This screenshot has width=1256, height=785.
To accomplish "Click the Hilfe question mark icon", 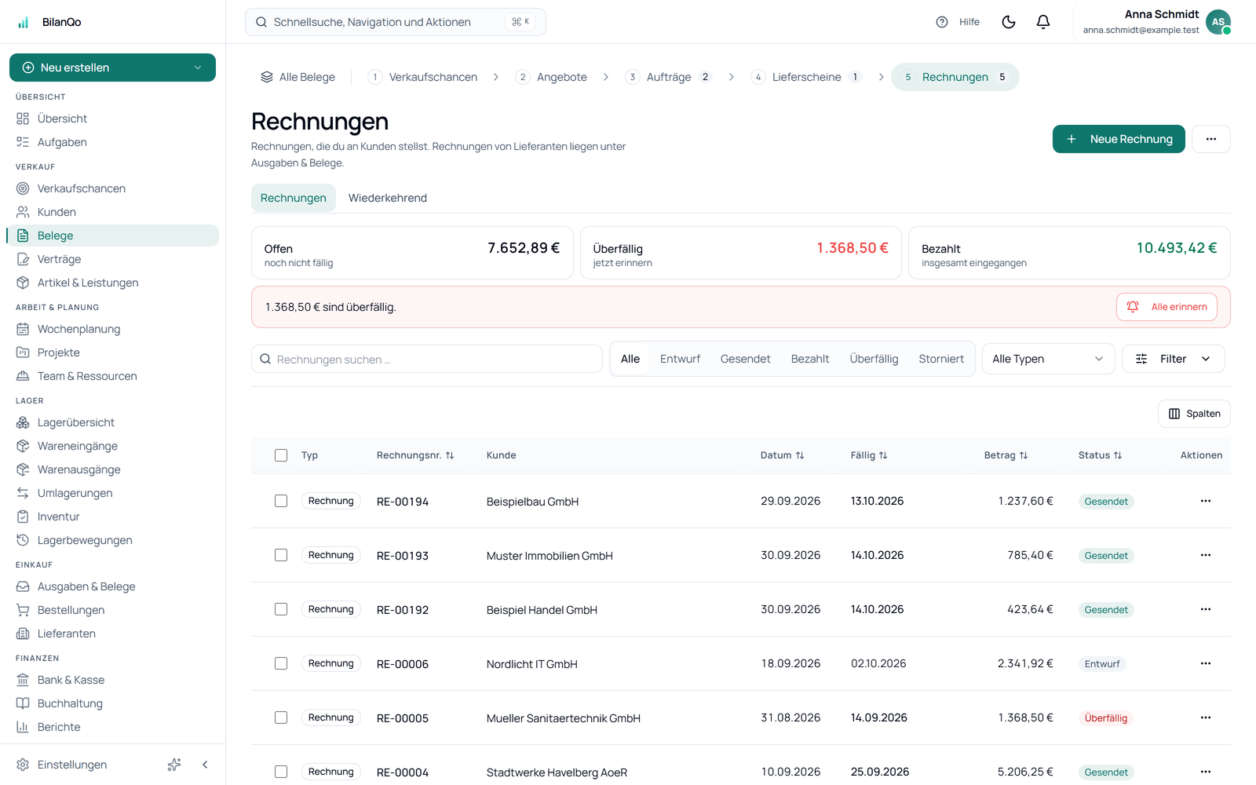I will pos(942,22).
